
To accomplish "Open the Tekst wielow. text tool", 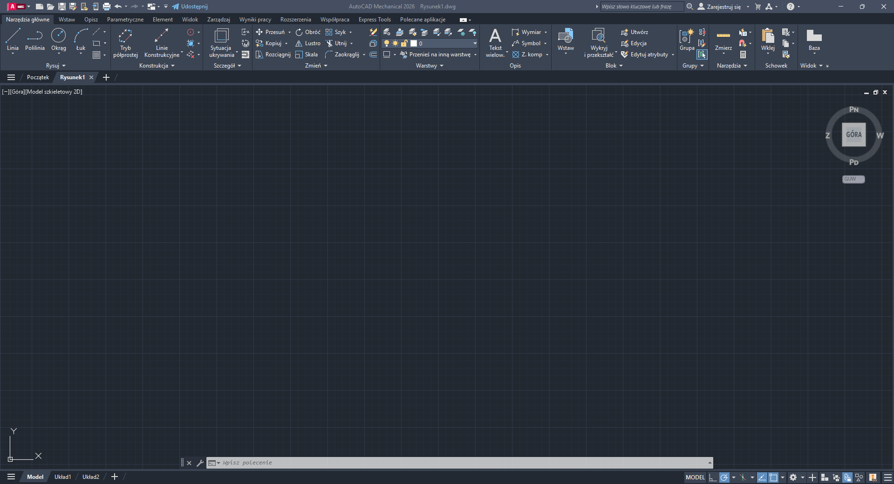I will pos(495,42).
